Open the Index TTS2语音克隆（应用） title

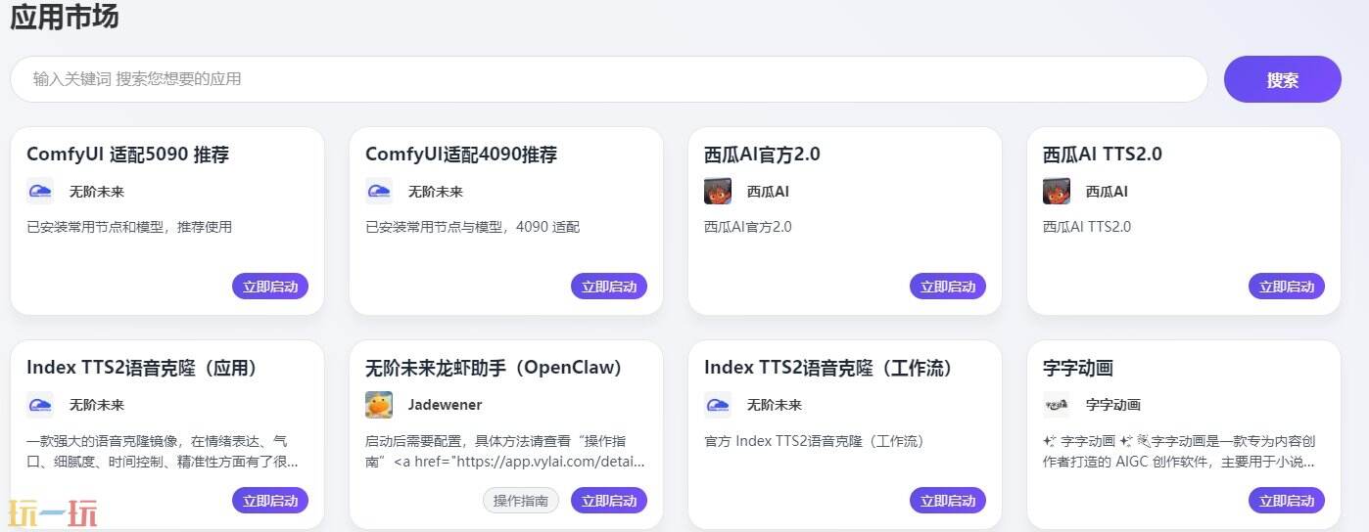[x=142, y=369]
